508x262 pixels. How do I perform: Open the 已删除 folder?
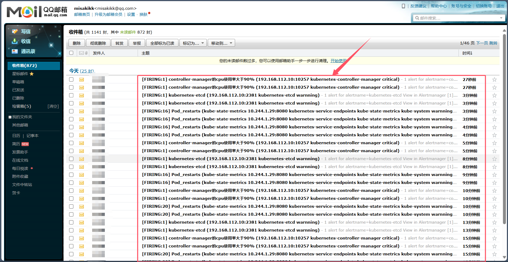pos(18,98)
